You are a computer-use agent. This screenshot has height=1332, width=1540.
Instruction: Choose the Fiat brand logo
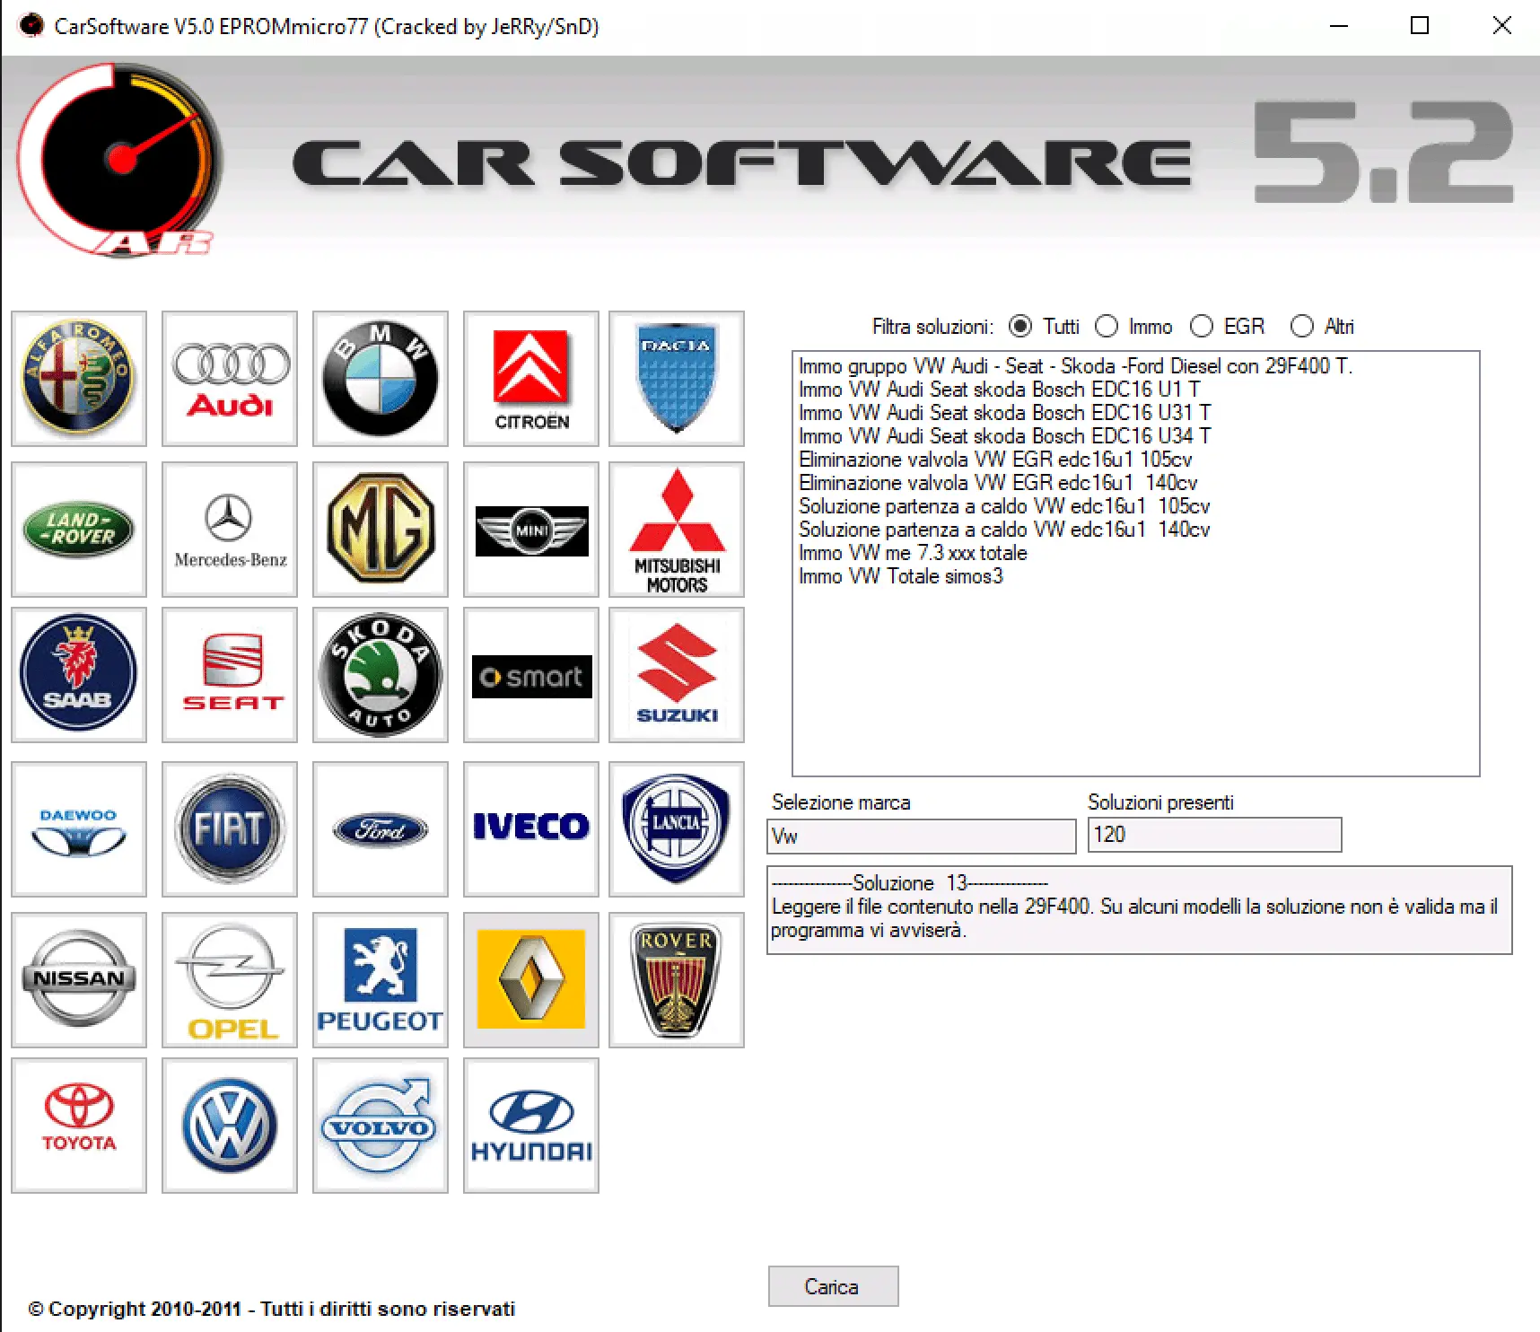click(x=230, y=828)
